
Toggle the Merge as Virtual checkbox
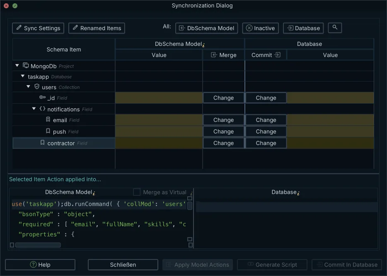[136, 192]
